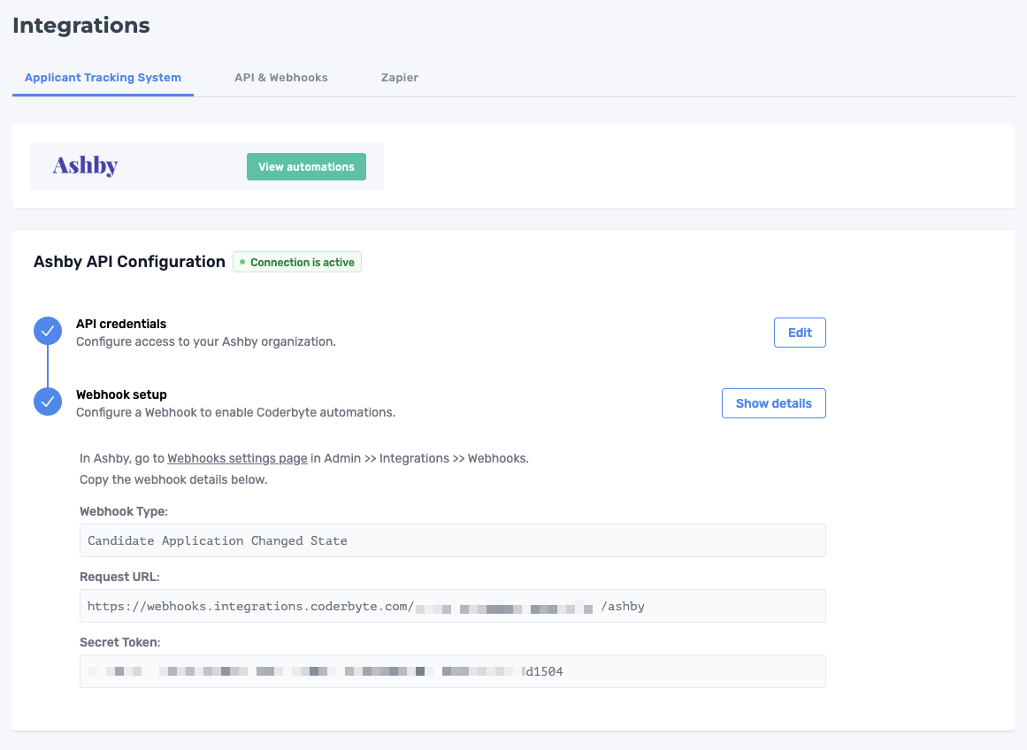The height and width of the screenshot is (750, 1027).
Task: Click 'Configure a Webhook to enable Coderbyte automations.'
Action: [236, 412]
